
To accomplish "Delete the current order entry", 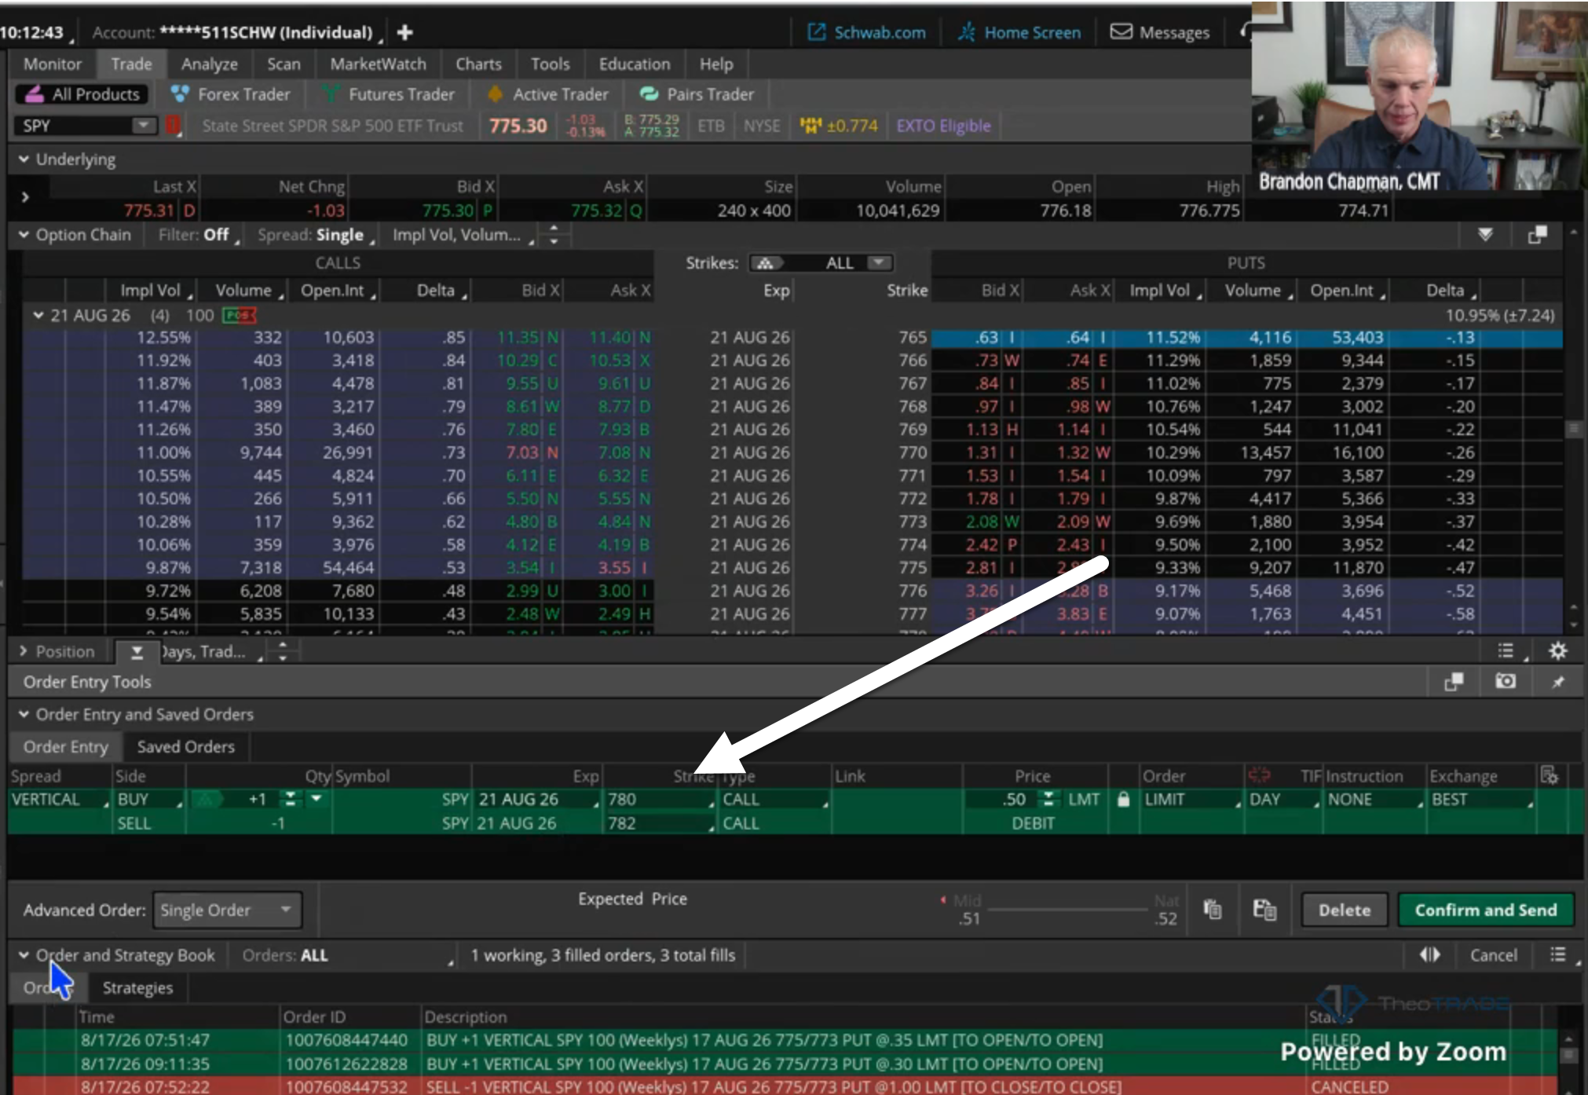I will tap(1345, 910).
